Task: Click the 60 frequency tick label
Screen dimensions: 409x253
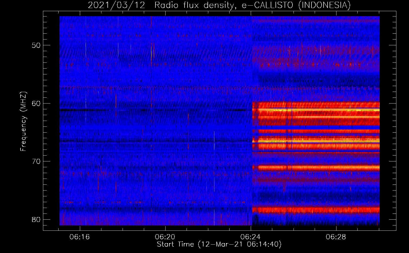Action: coord(36,103)
